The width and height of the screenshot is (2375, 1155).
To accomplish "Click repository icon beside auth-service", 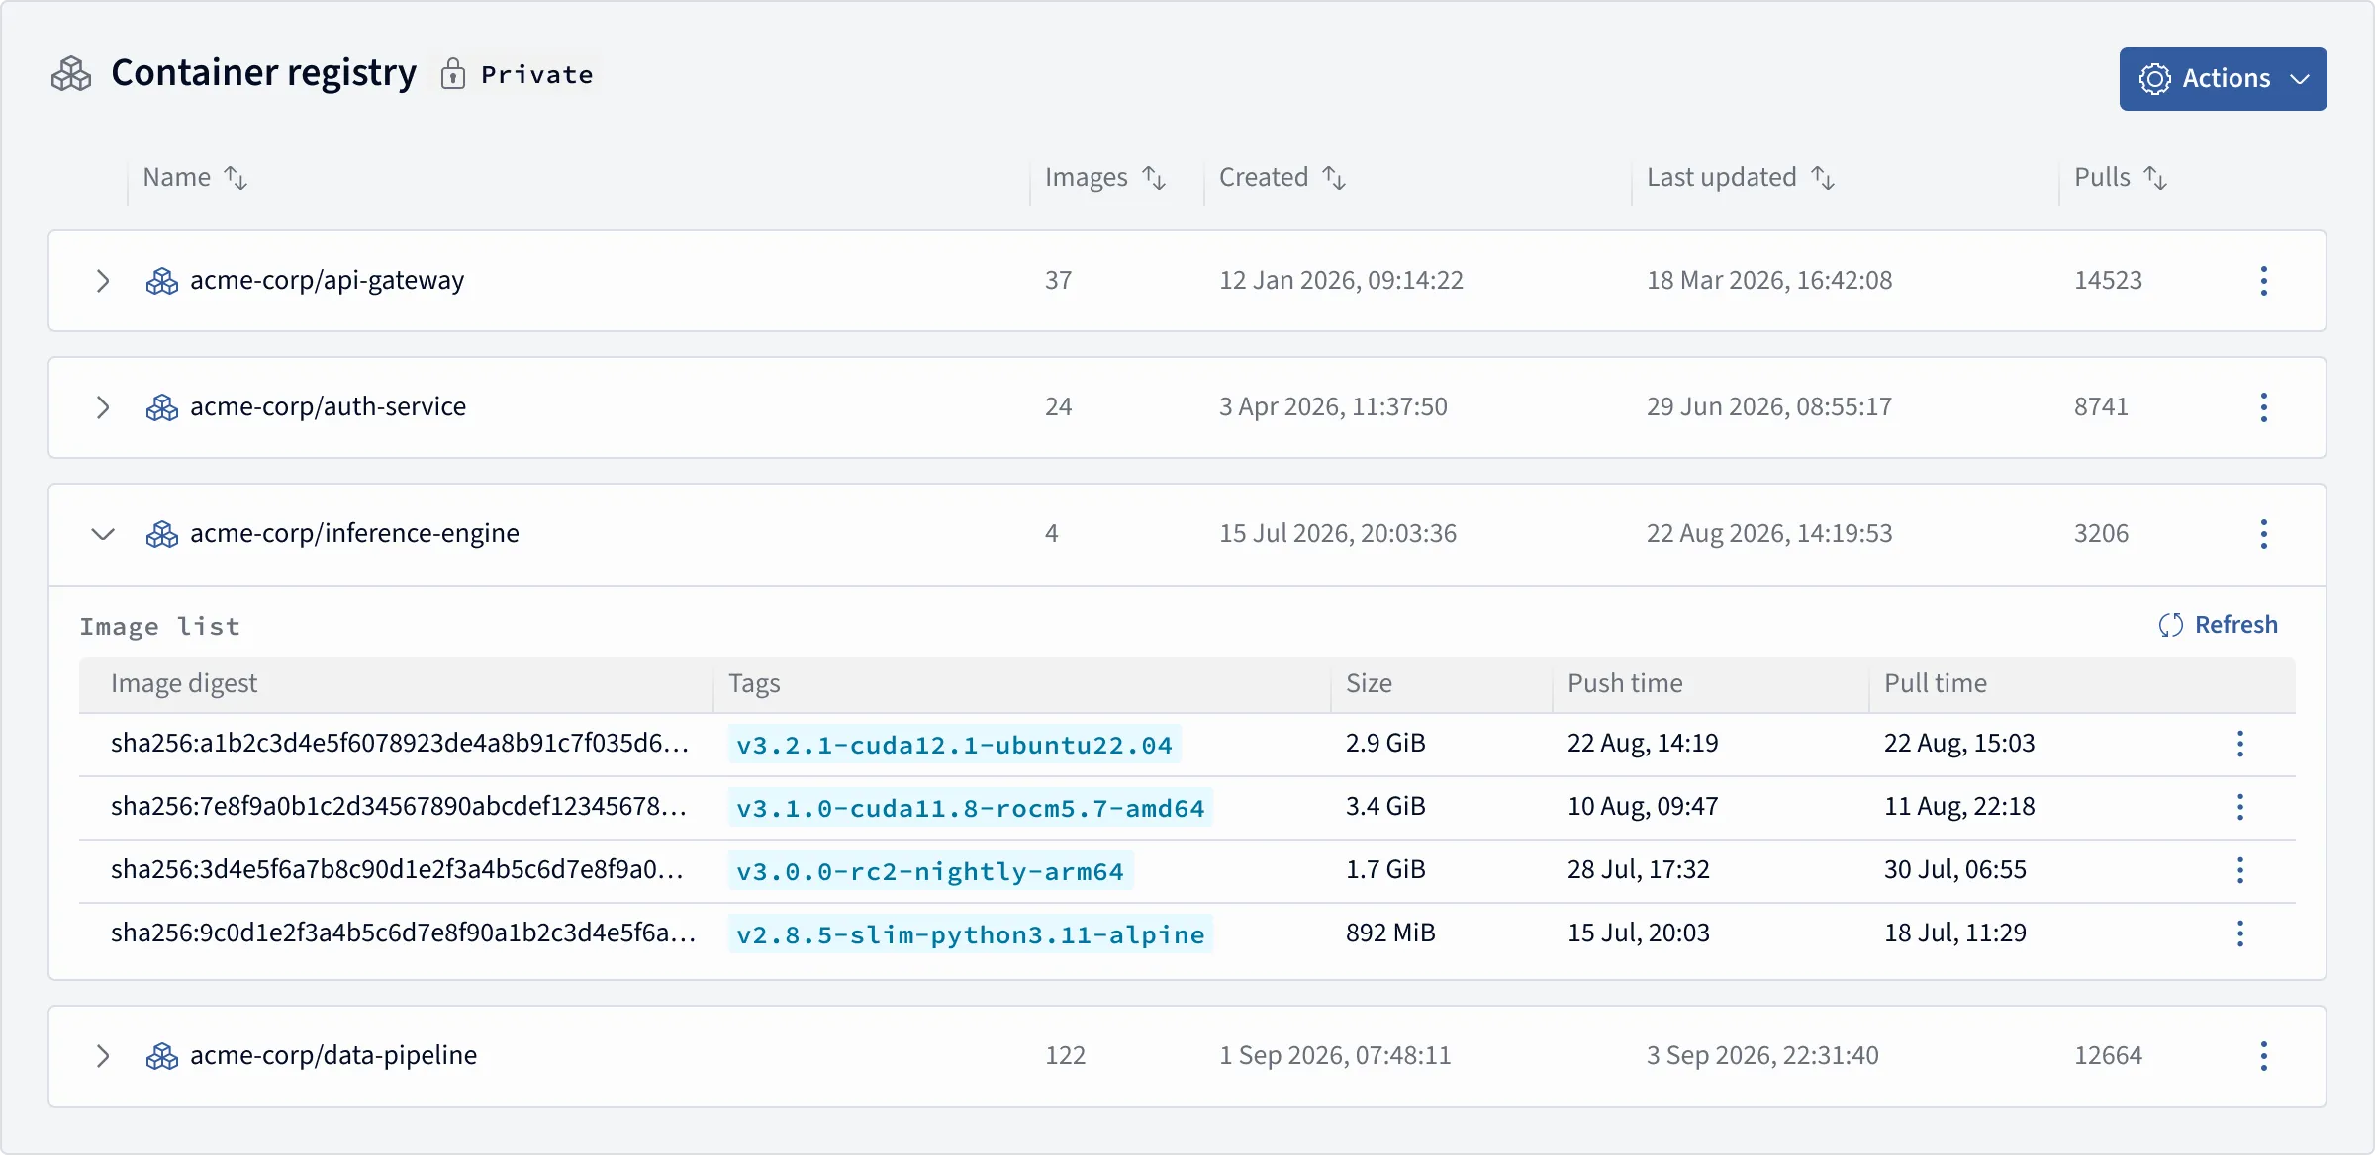I will click(162, 407).
